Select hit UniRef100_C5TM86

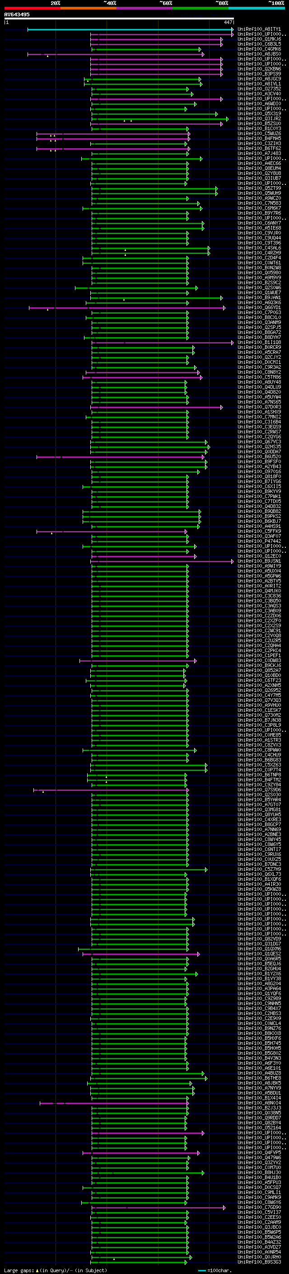tap(259, 377)
